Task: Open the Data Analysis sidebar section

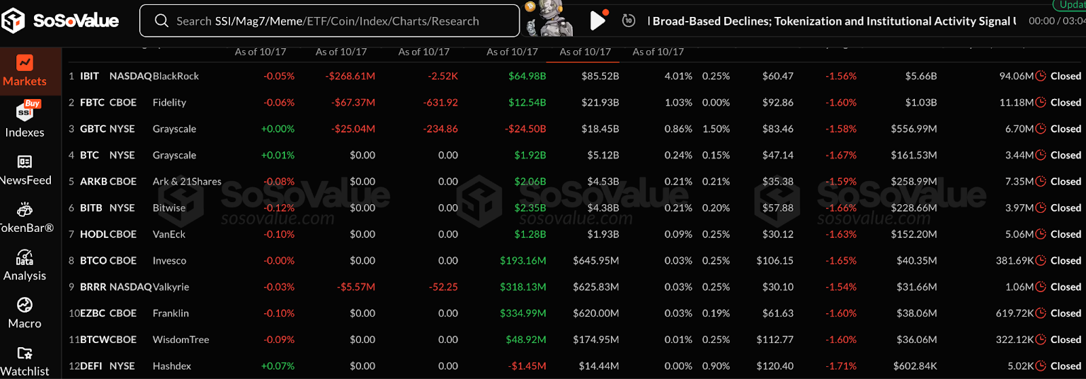Action: (x=24, y=265)
